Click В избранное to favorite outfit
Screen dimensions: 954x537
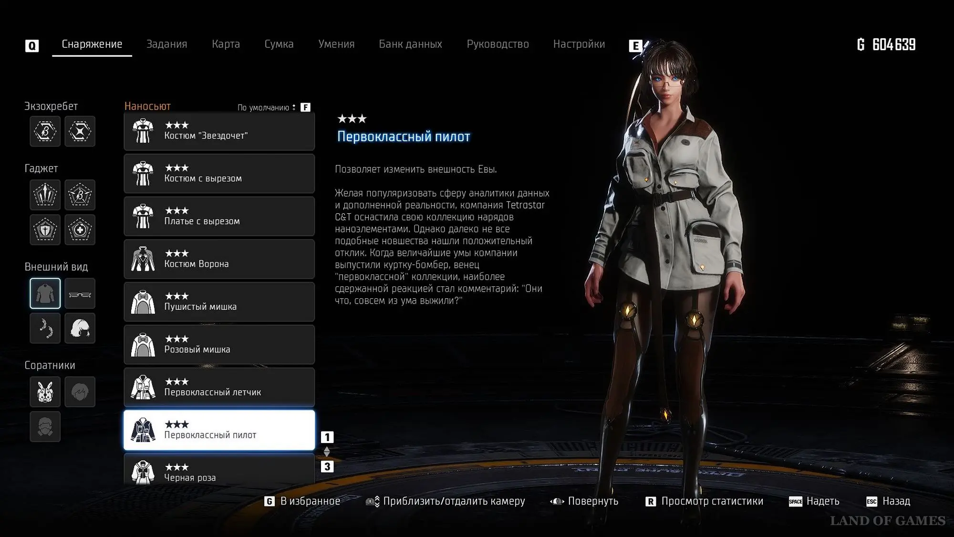coord(310,501)
